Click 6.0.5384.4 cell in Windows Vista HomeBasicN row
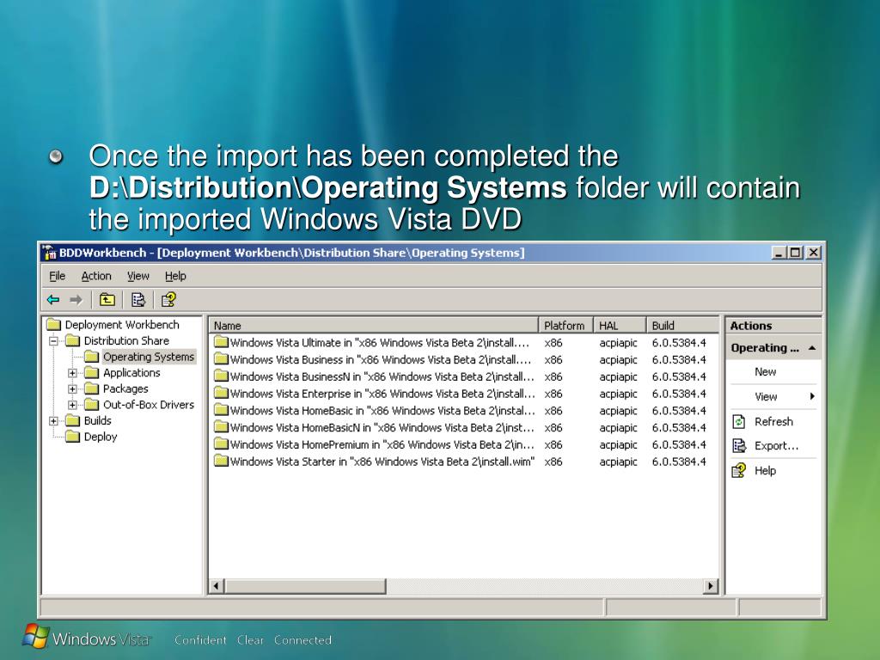 679,427
